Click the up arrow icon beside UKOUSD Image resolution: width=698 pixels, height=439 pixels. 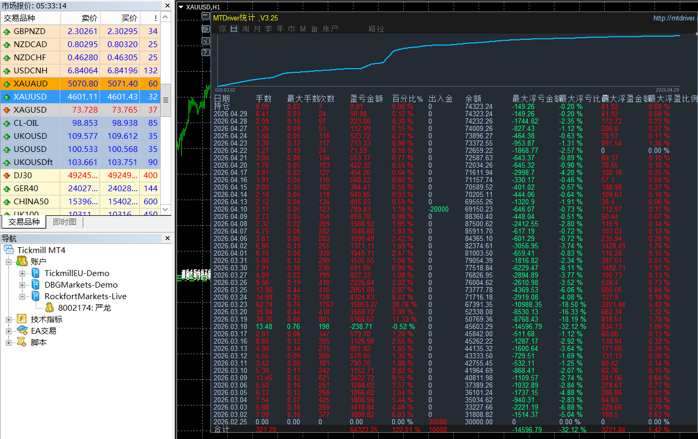pyautogui.click(x=7, y=136)
